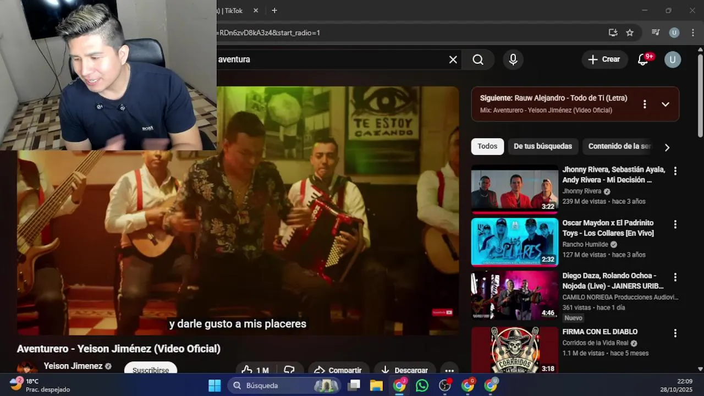Open Chrome's three-dot menu

coord(692,32)
